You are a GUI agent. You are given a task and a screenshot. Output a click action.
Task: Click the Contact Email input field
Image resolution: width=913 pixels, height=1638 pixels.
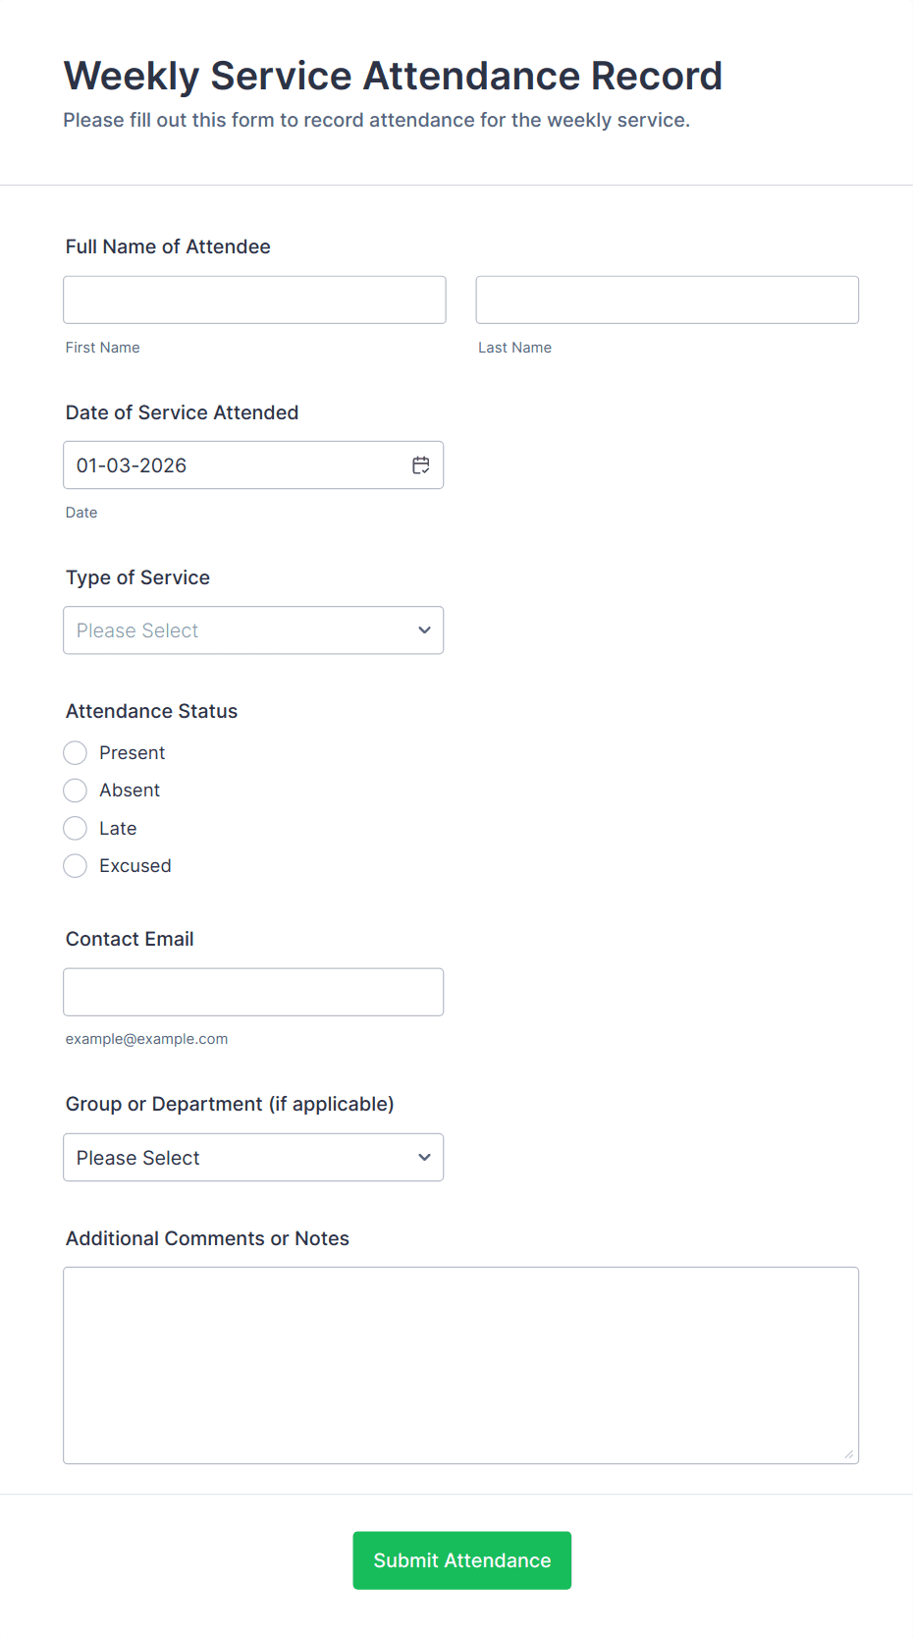253,992
